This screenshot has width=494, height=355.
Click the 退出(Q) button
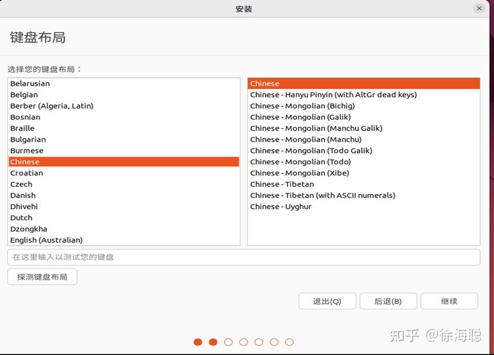click(x=327, y=301)
